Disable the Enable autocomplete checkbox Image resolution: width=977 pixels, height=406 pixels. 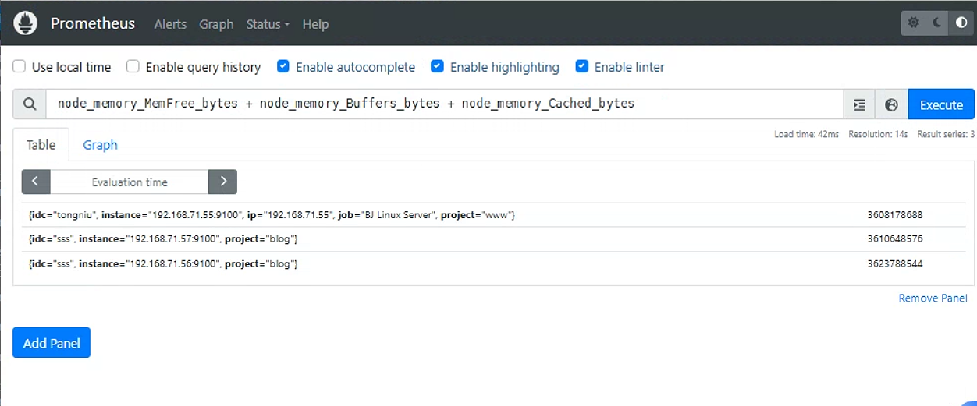point(283,67)
